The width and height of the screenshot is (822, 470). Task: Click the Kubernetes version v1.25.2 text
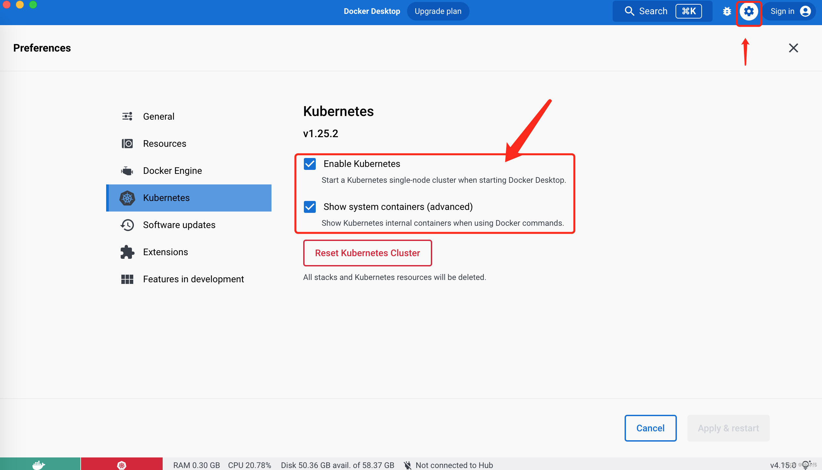321,134
